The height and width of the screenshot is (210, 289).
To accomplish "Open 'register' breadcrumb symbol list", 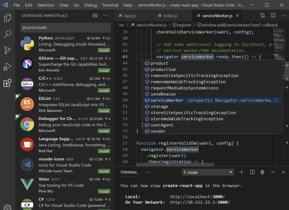I will coord(182,25).
